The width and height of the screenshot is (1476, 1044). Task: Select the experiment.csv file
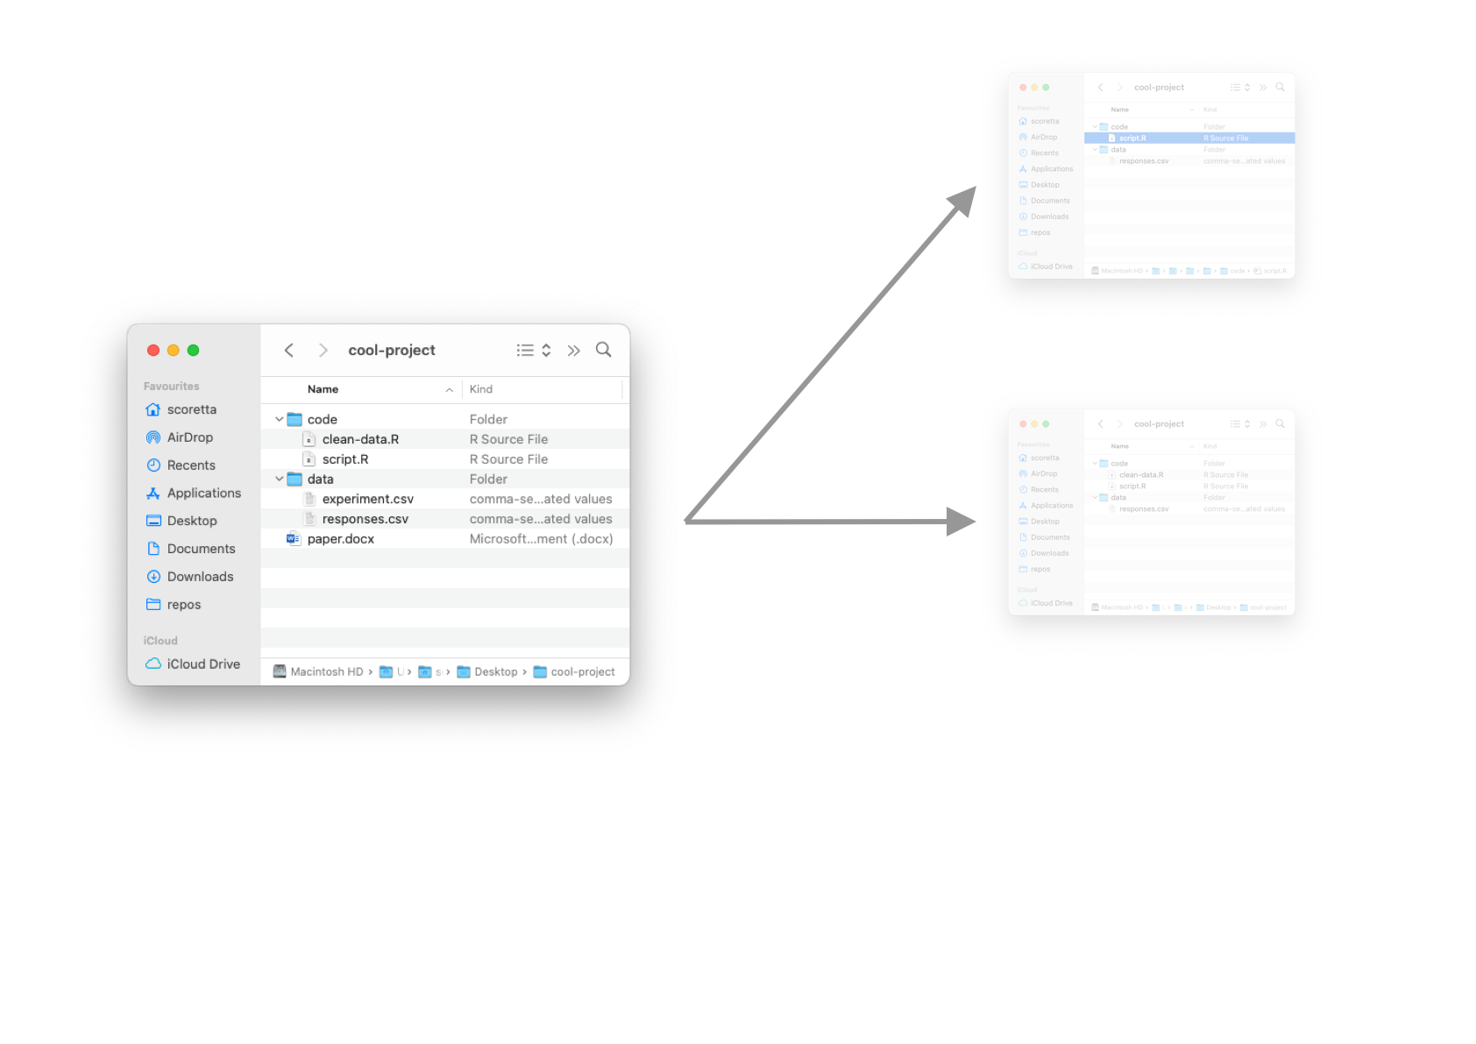pyautogui.click(x=367, y=499)
